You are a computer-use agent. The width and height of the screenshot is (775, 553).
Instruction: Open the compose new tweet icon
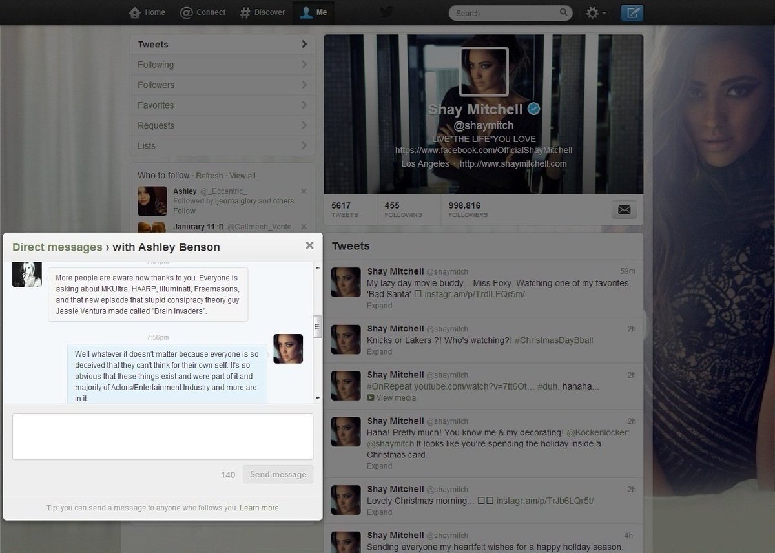coord(632,12)
